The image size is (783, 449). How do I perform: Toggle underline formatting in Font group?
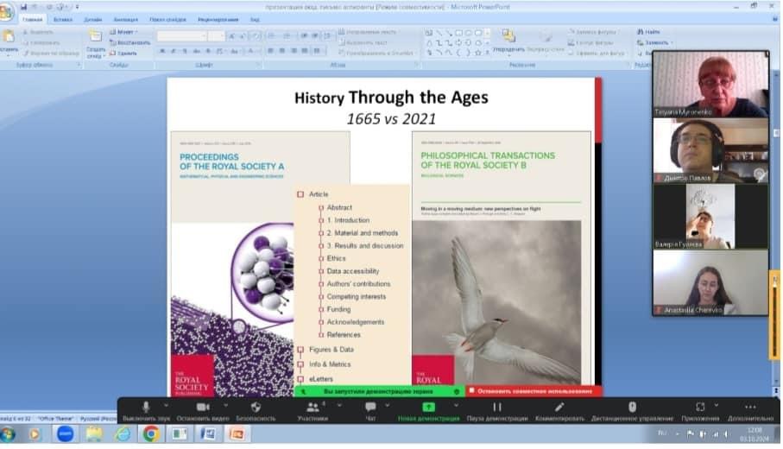tap(185, 51)
